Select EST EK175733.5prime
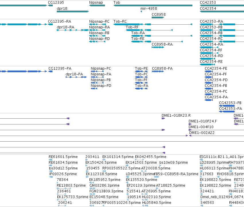The height and width of the screenshot is (207, 244). coord(62,200)
